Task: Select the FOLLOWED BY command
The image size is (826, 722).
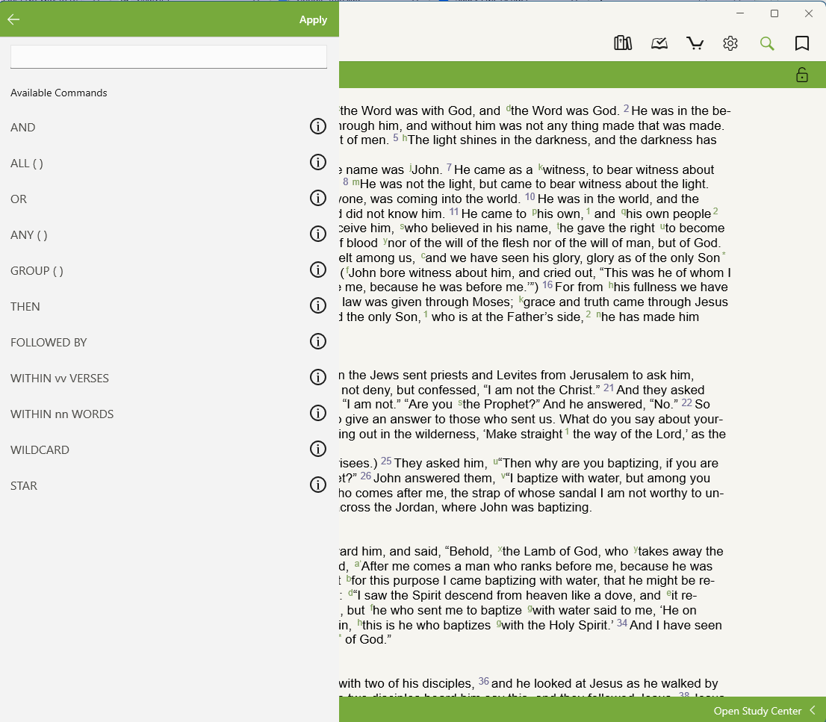Action: pyautogui.click(x=49, y=343)
